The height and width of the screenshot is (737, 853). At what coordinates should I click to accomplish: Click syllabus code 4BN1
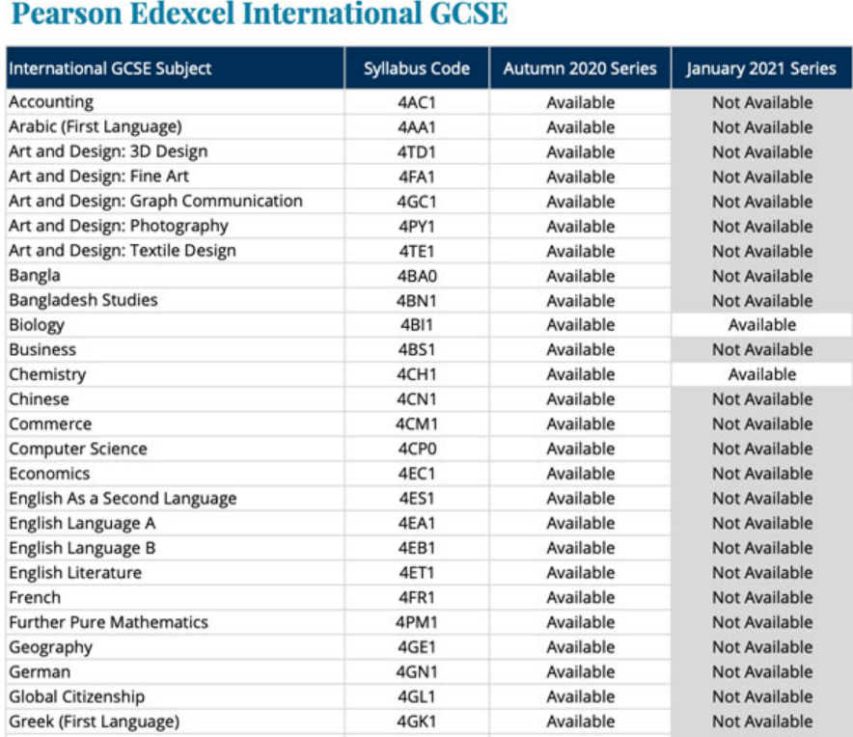coord(417,301)
